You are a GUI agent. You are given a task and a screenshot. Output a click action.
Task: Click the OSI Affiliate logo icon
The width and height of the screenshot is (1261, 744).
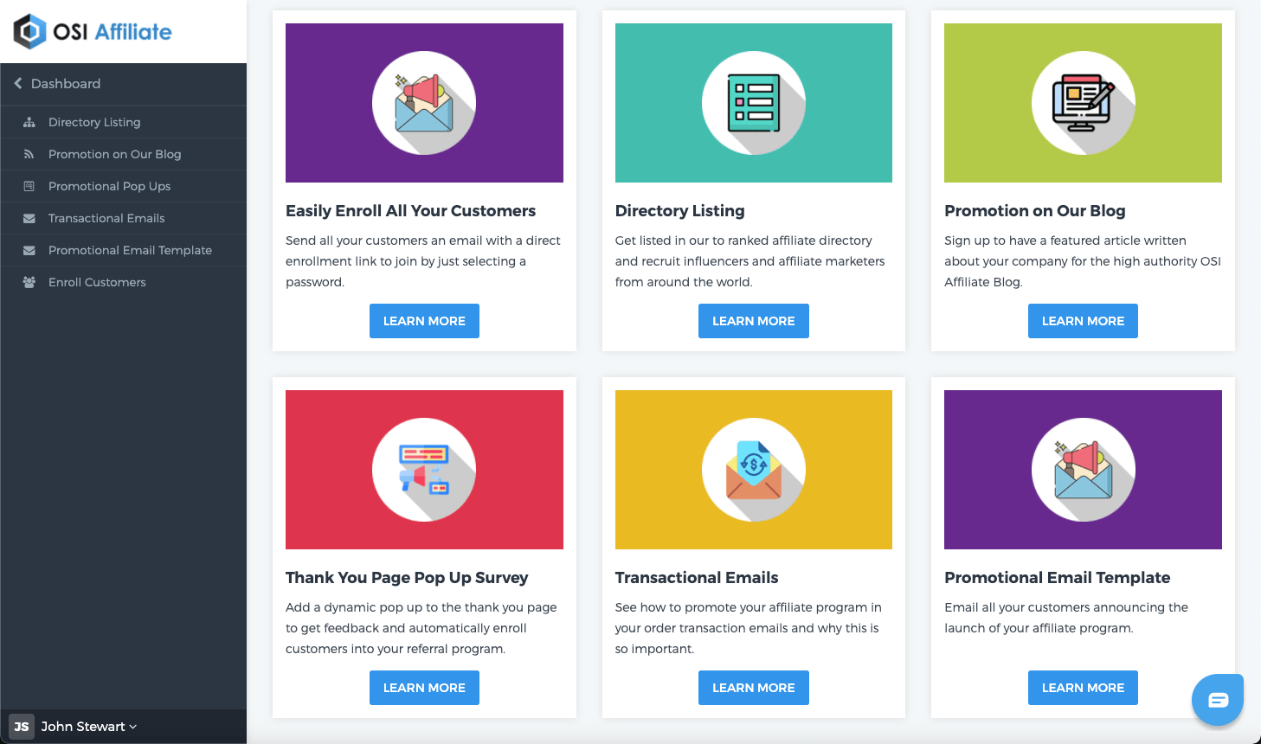29,32
